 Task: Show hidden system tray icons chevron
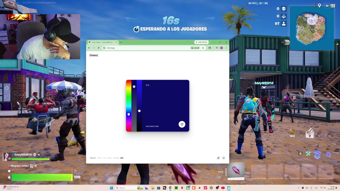click(299, 188)
